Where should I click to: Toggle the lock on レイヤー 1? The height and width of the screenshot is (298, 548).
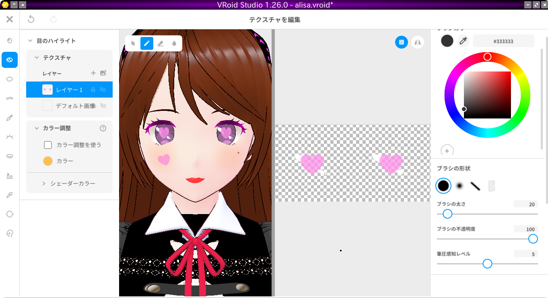[x=93, y=89]
